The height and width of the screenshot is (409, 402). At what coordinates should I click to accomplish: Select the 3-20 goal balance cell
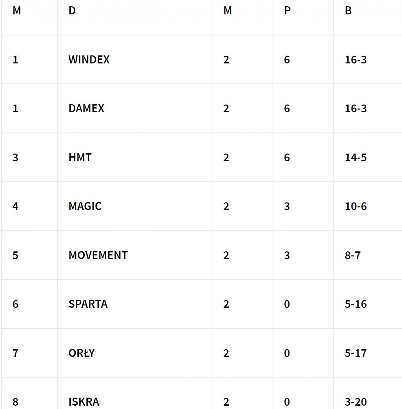pyautogui.click(x=355, y=402)
